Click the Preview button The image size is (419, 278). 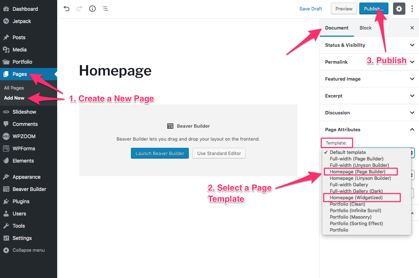coord(344,9)
